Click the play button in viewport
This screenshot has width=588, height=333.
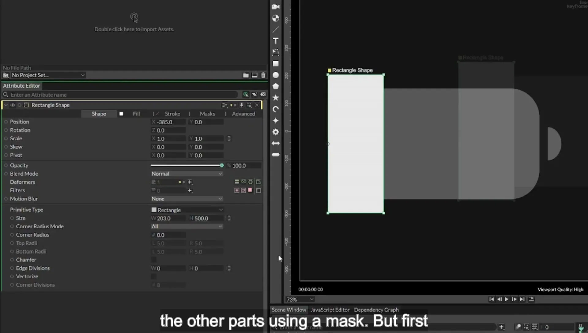click(x=507, y=299)
